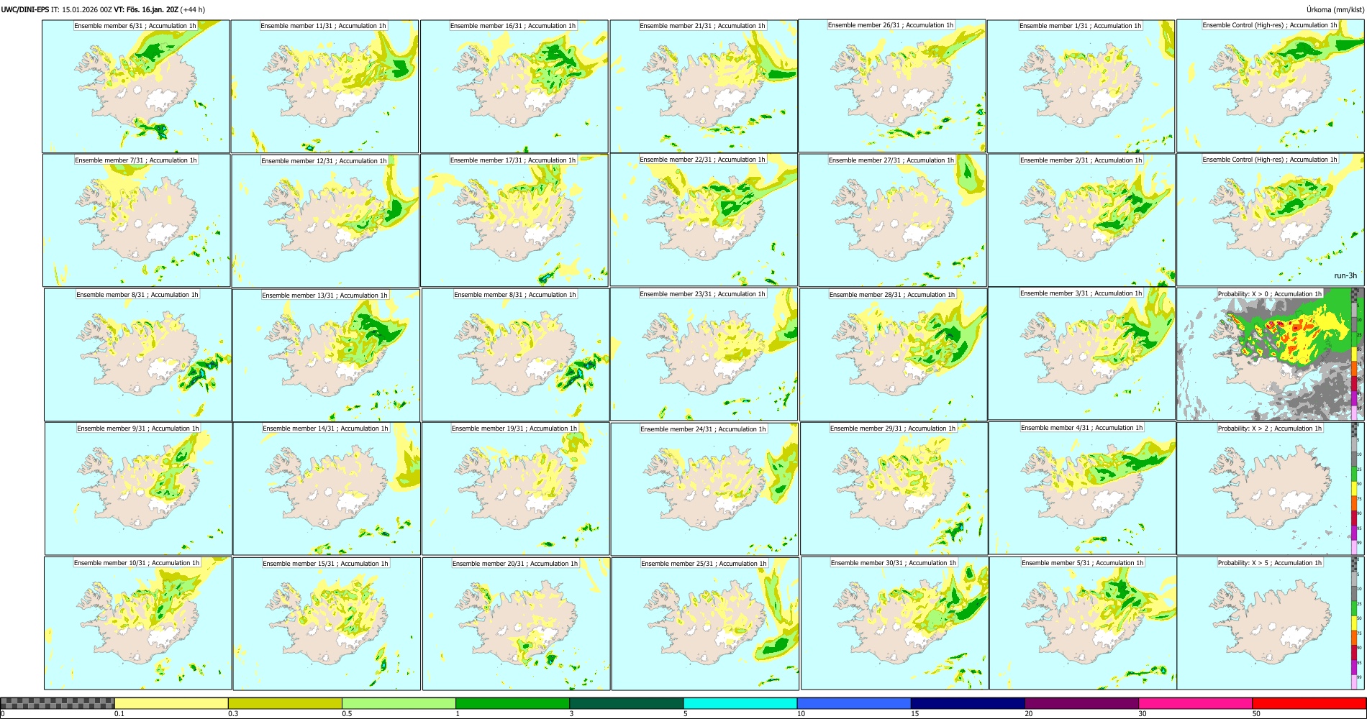
Task: Select the navy 15–20 legend swatch
Action: (x=968, y=703)
